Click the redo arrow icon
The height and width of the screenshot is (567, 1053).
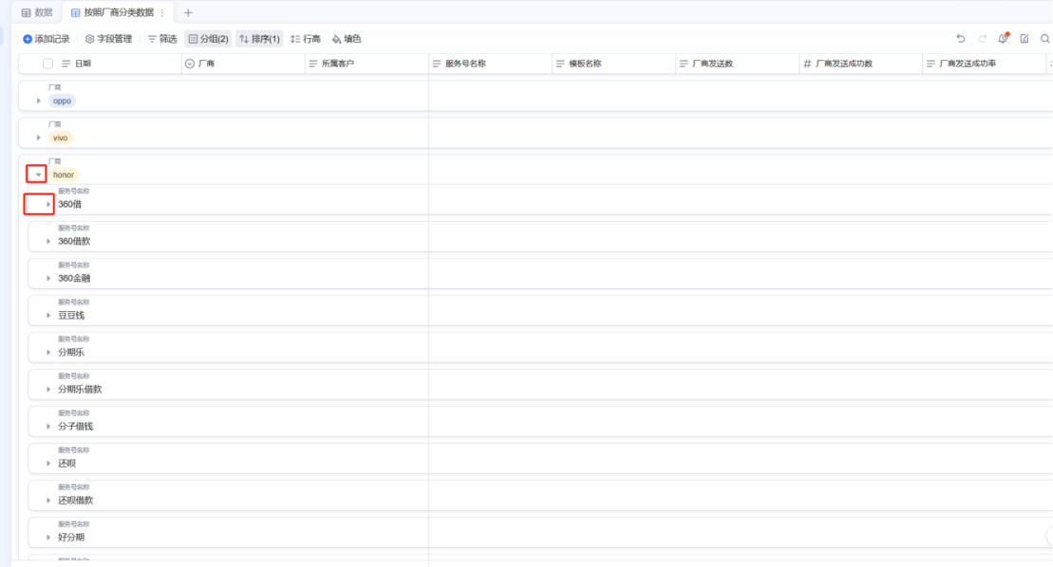[982, 39]
